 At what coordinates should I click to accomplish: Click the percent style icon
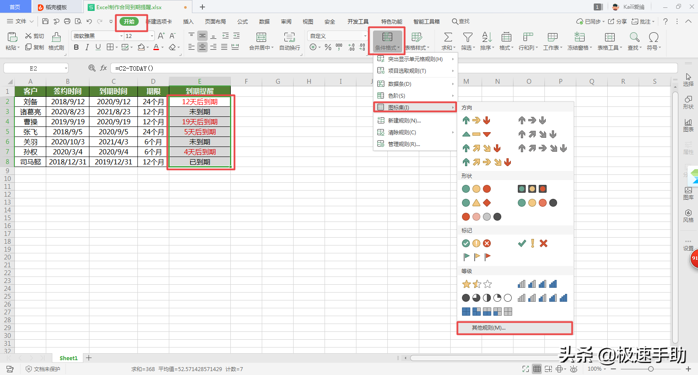coord(328,47)
